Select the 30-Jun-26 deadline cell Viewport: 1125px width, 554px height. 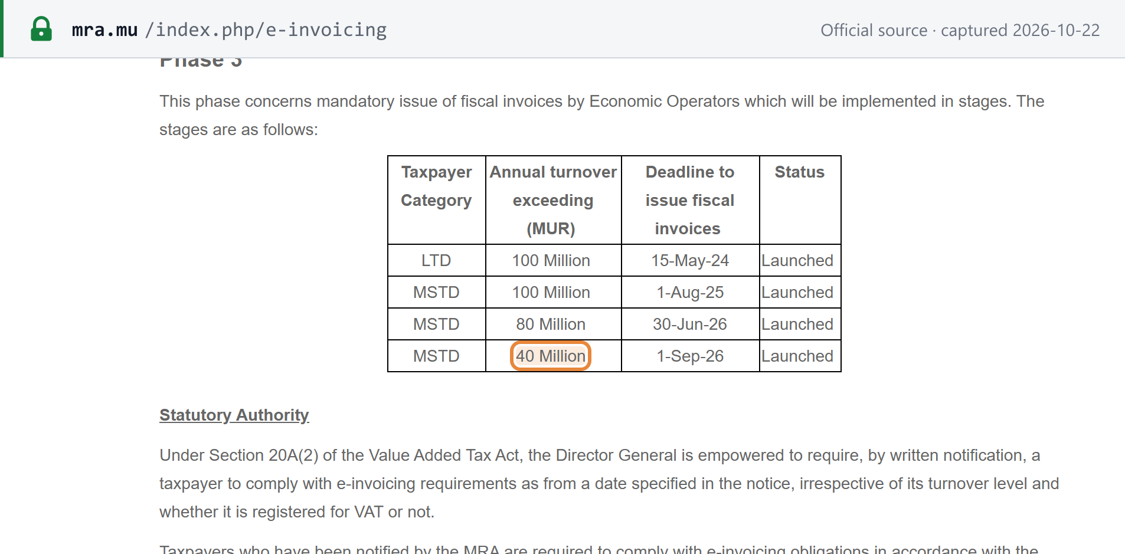click(690, 324)
